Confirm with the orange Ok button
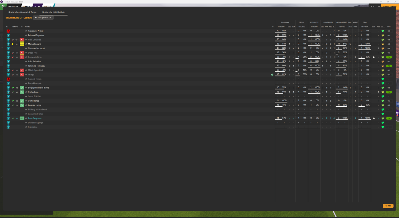This screenshot has height=218, width=399. 388,206
